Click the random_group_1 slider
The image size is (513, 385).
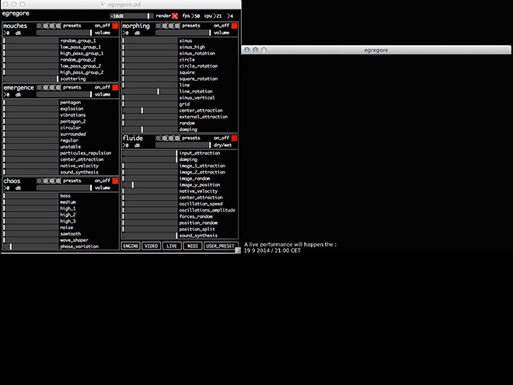tap(31, 41)
